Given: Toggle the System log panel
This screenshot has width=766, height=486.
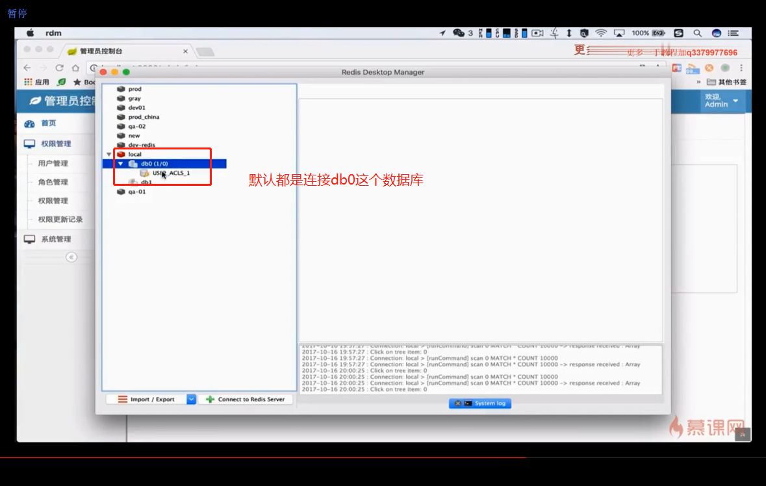Looking at the screenshot, I should (479, 403).
